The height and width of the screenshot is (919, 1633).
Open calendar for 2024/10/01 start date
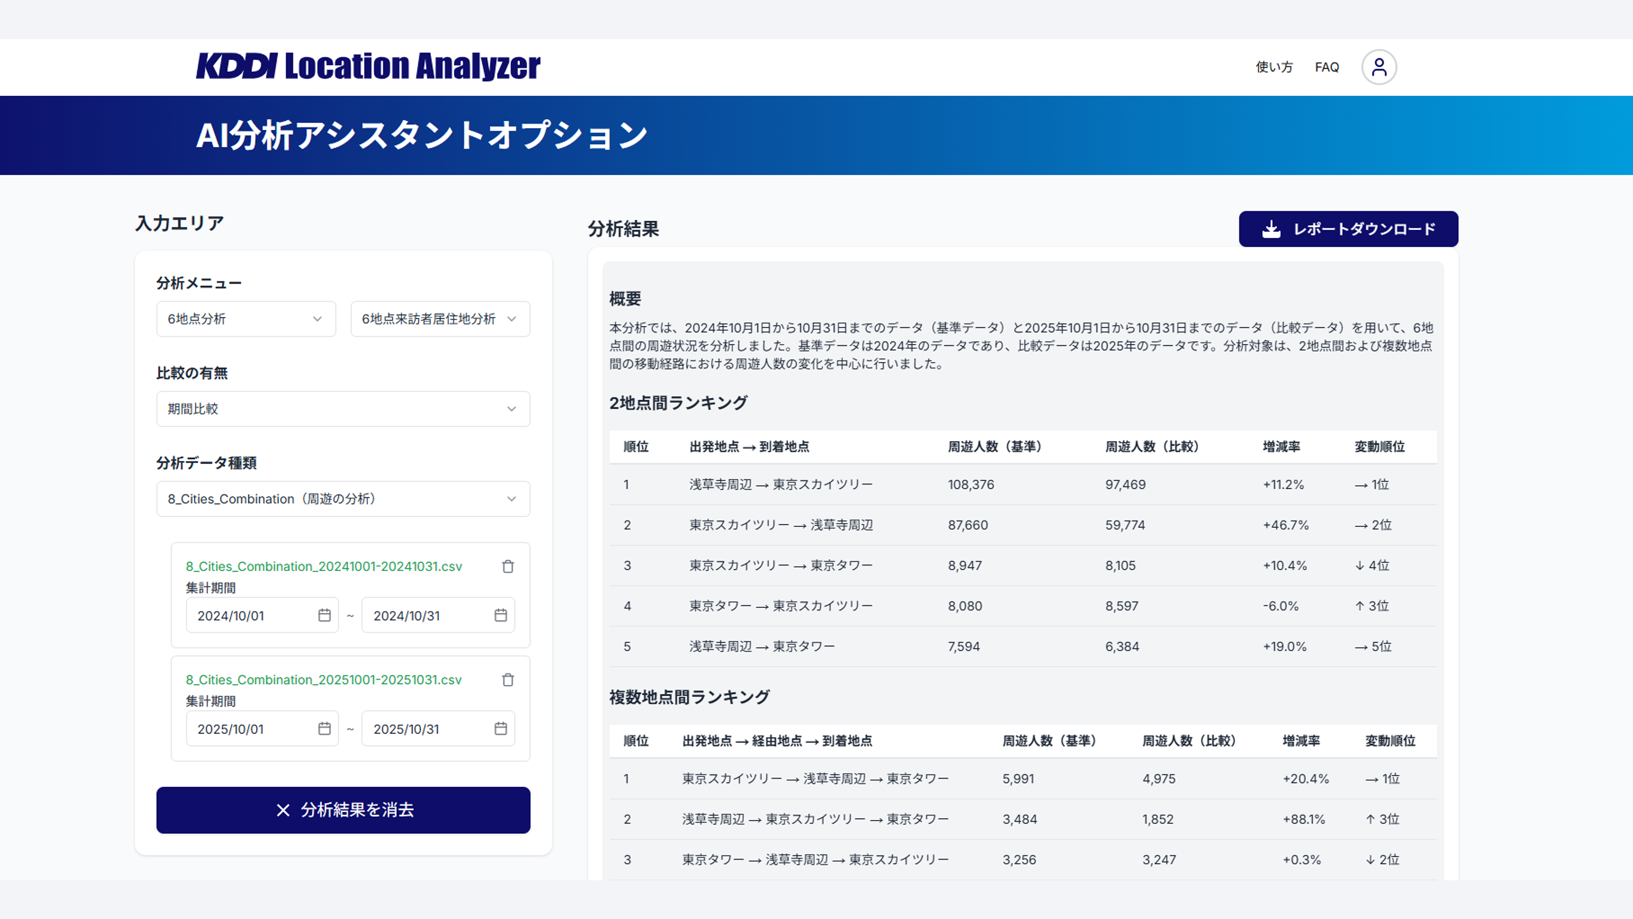click(x=324, y=615)
